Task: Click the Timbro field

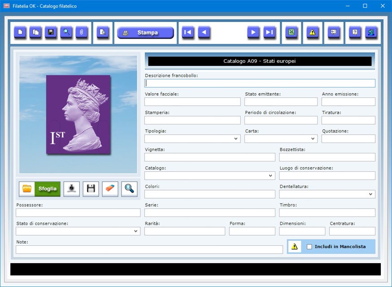Action: (327, 213)
